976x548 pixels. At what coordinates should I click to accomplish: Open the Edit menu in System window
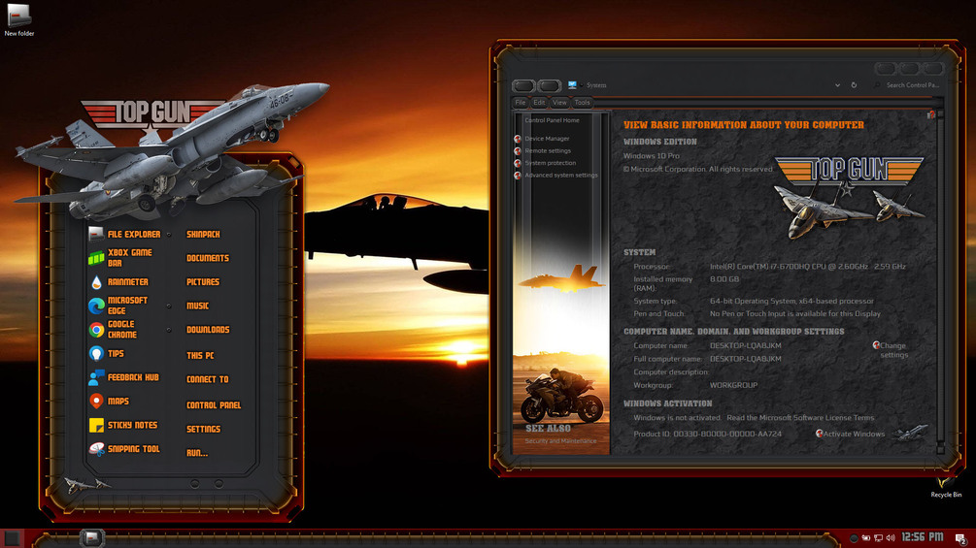coord(539,103)
